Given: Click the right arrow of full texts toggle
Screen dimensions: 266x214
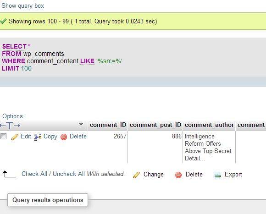Looking at the screenshot, I should (17, 126).
